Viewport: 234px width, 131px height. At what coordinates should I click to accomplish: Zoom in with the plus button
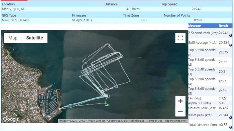click(180, 101)
